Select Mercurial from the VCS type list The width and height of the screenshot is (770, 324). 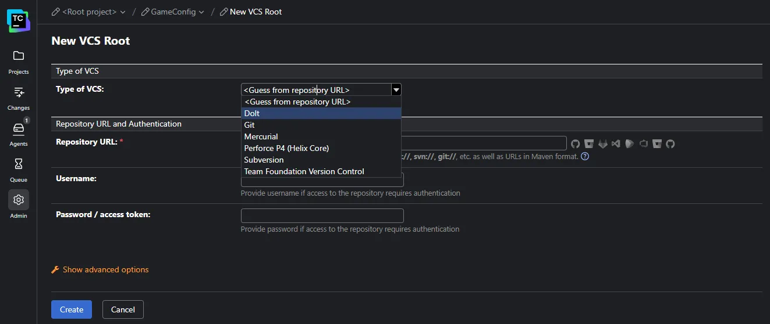point(321,136)
